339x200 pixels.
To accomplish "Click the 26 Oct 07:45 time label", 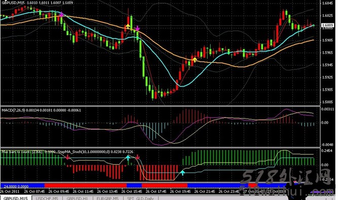I will click(35, 191).
